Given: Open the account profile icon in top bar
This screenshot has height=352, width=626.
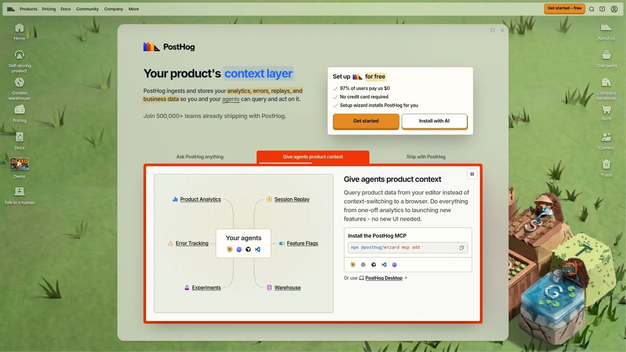Looking at the screenshot, I should point(614,9).
